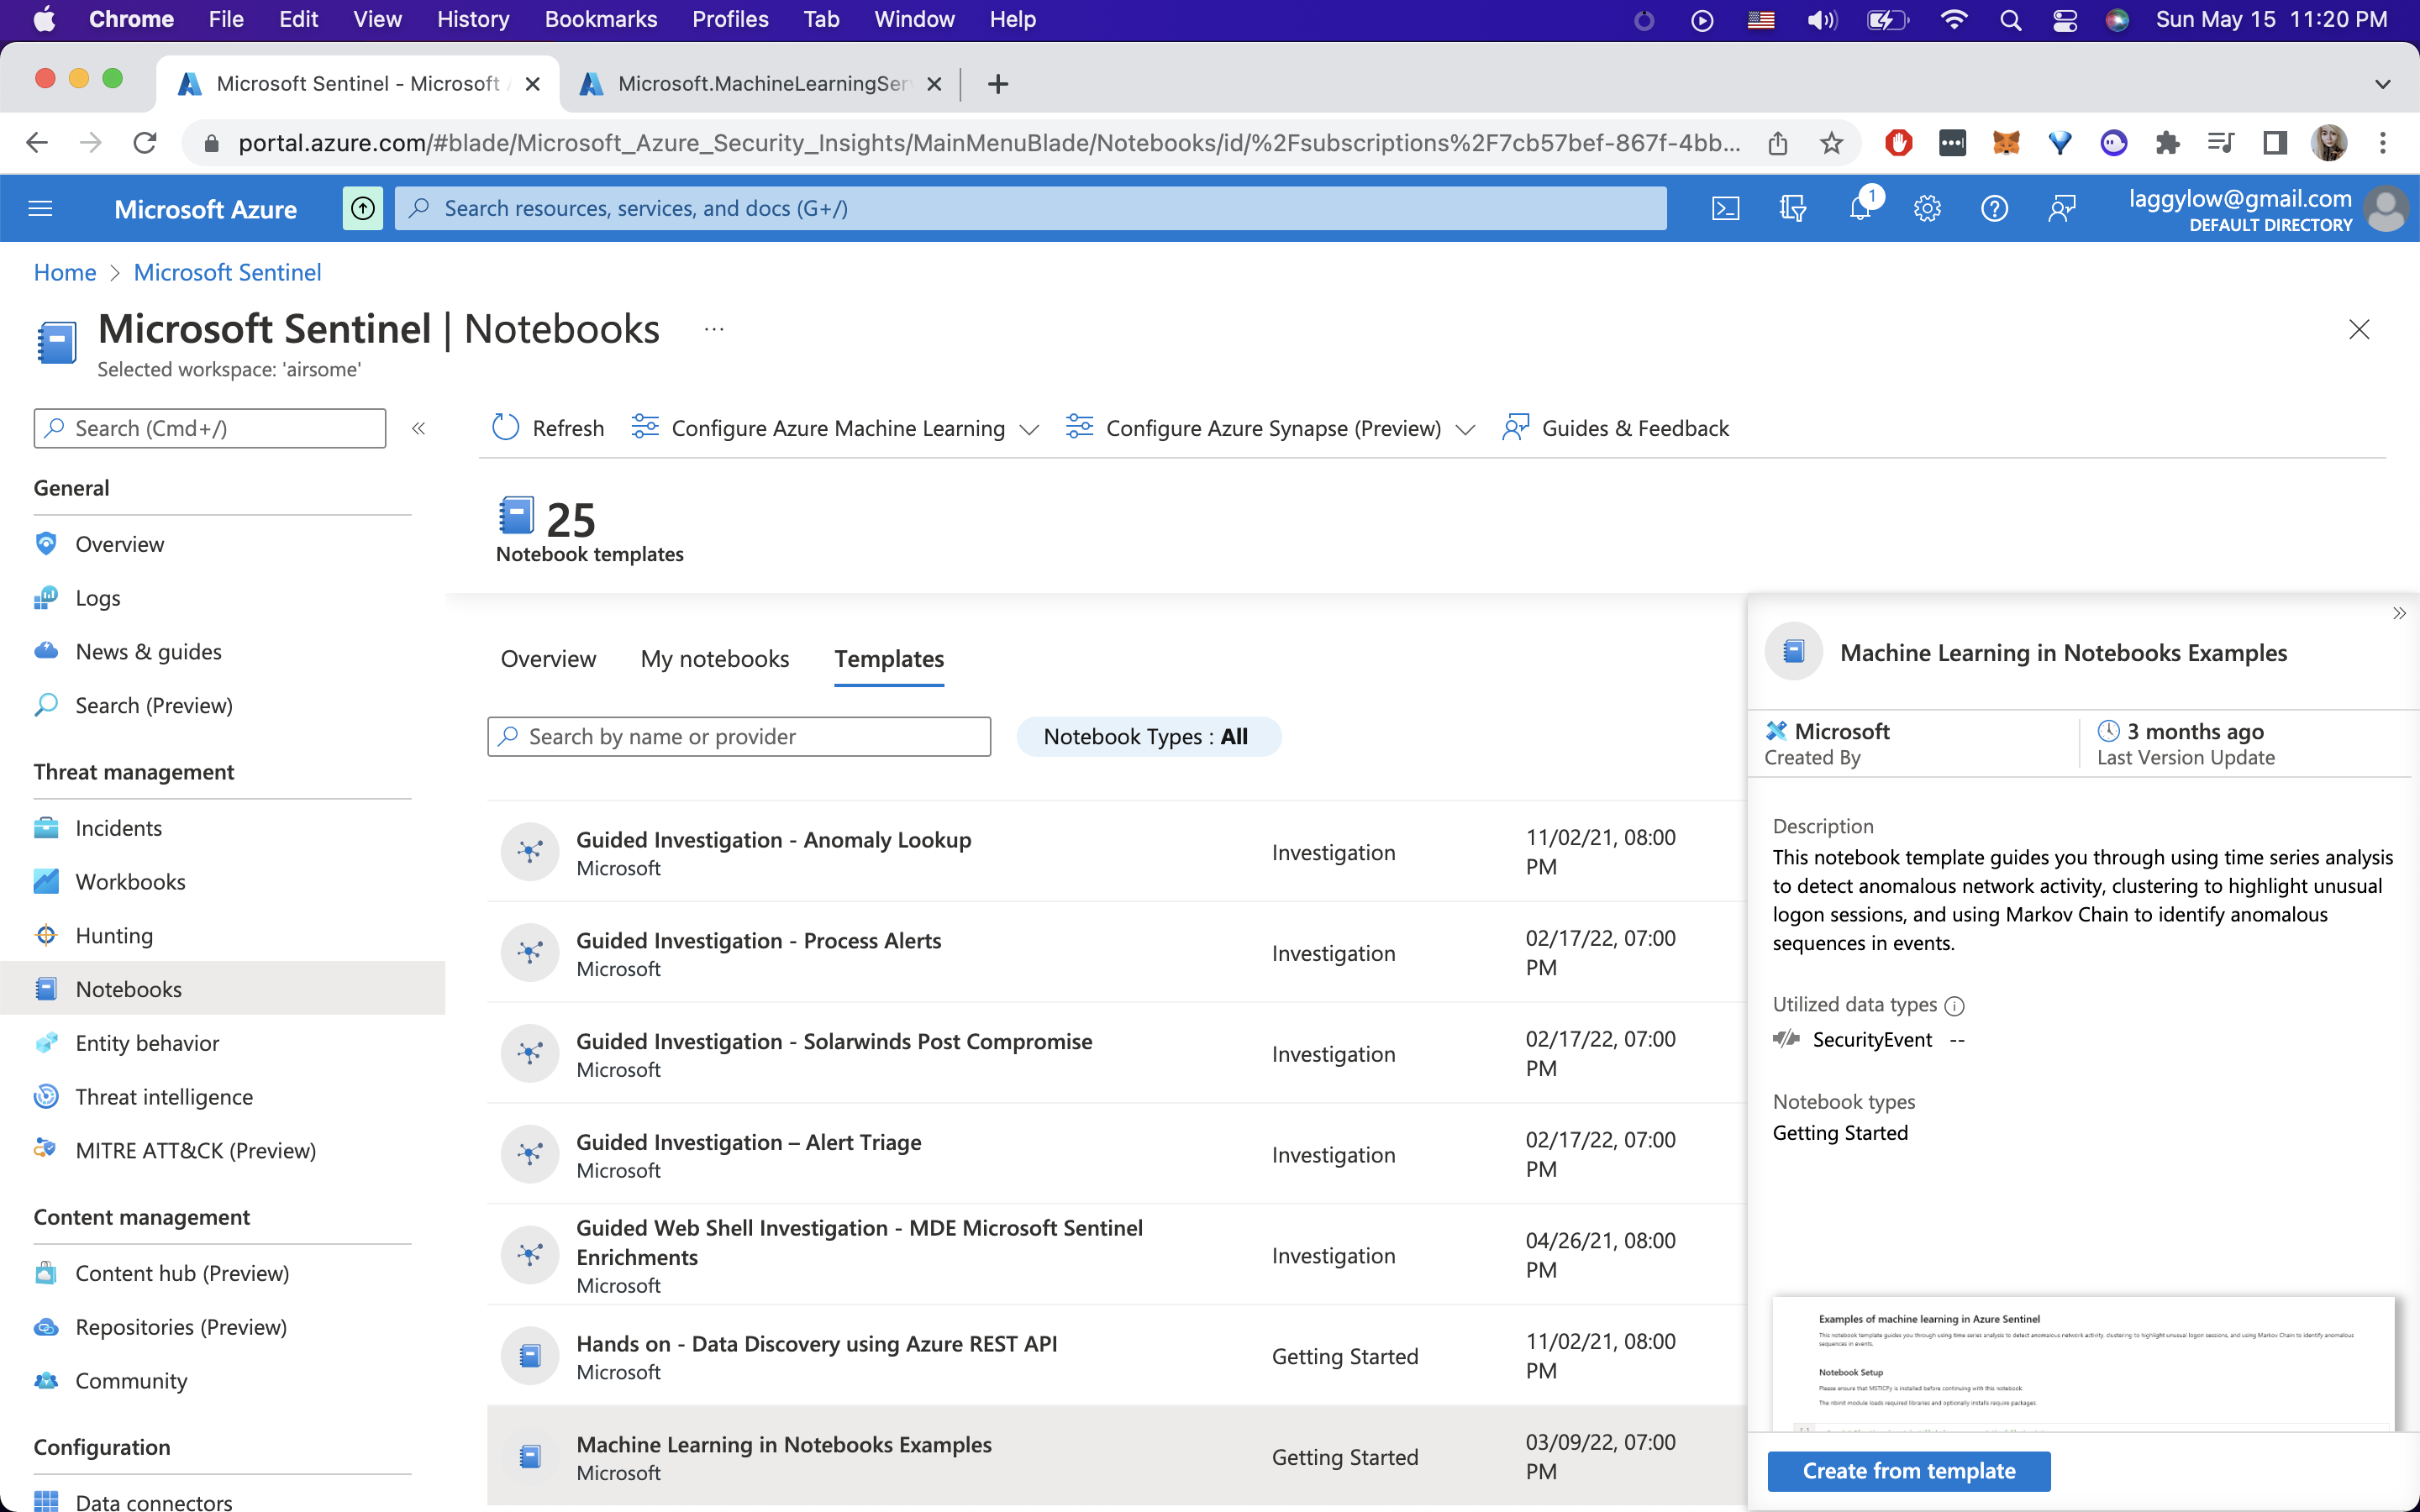The width and height of the screenshot is (2420, 1512).
Task: Open Azure portal settings gear
Action: 1926,208
